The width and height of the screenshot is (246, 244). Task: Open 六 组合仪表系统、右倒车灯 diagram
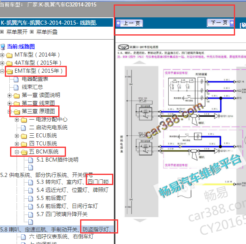coord(61,236)
